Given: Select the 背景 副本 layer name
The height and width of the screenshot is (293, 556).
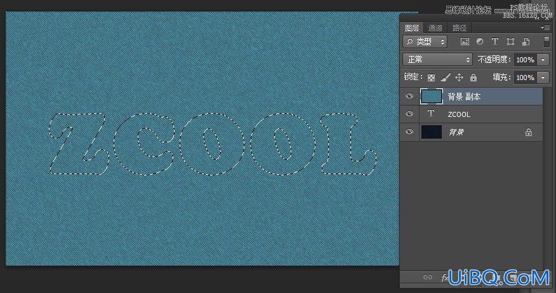Looking at the screenshot, I should 464,97.
